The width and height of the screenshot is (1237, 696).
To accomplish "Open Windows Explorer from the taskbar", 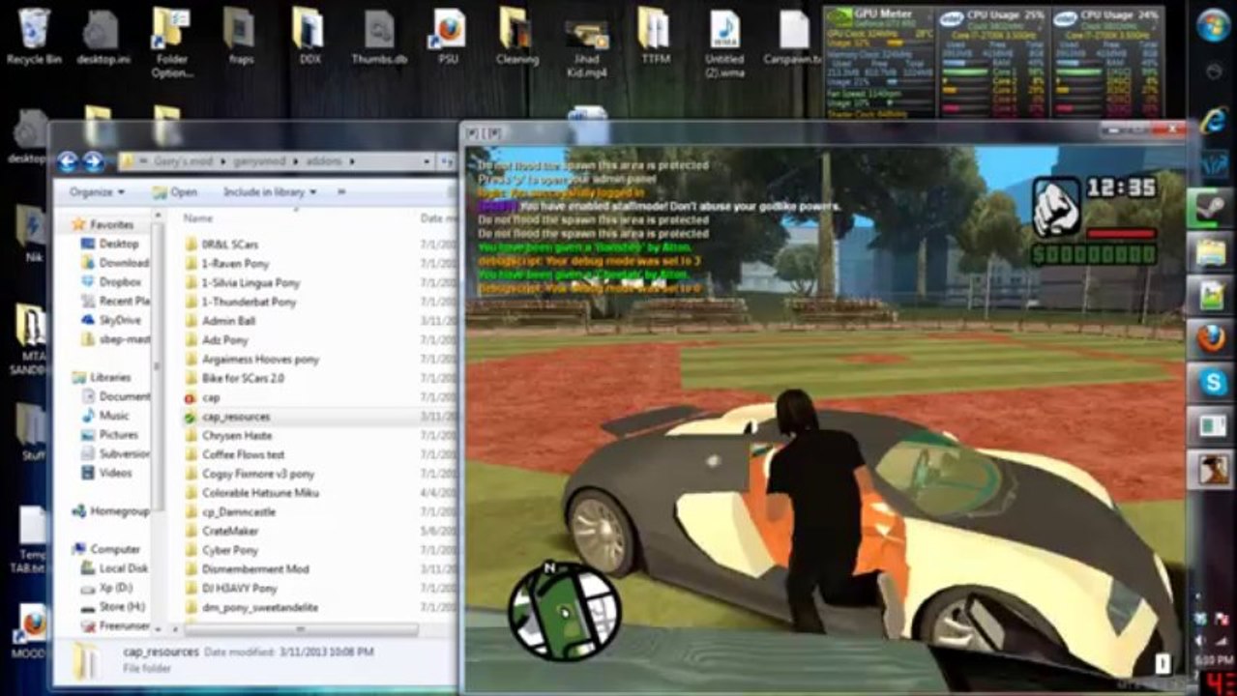I will [1211, 252].
